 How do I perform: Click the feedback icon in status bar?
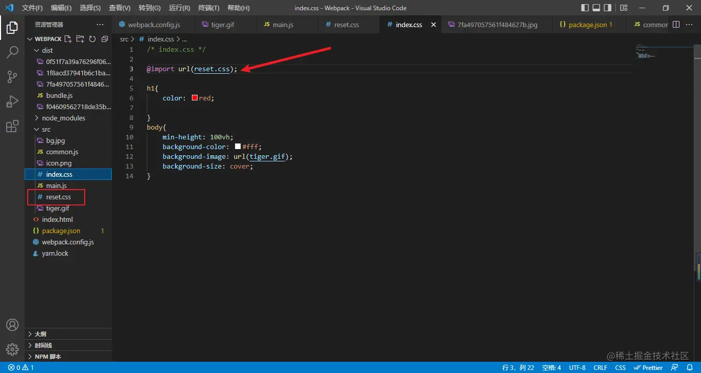tap(675, 367)
